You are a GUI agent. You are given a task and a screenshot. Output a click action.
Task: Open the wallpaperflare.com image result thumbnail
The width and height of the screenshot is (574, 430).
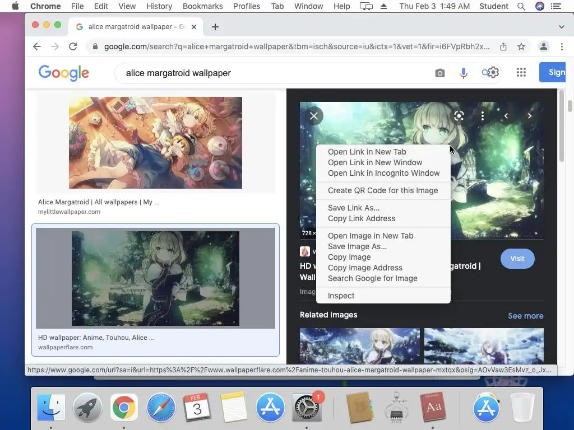click(155, 278)
